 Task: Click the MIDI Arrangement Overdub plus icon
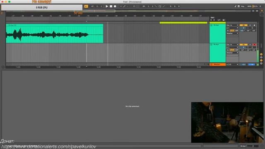click(x=121, y=6)
